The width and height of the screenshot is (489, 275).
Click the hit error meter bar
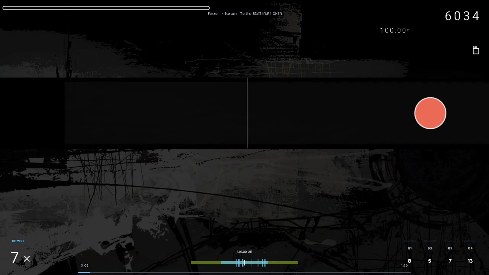(x=244, y=263)
